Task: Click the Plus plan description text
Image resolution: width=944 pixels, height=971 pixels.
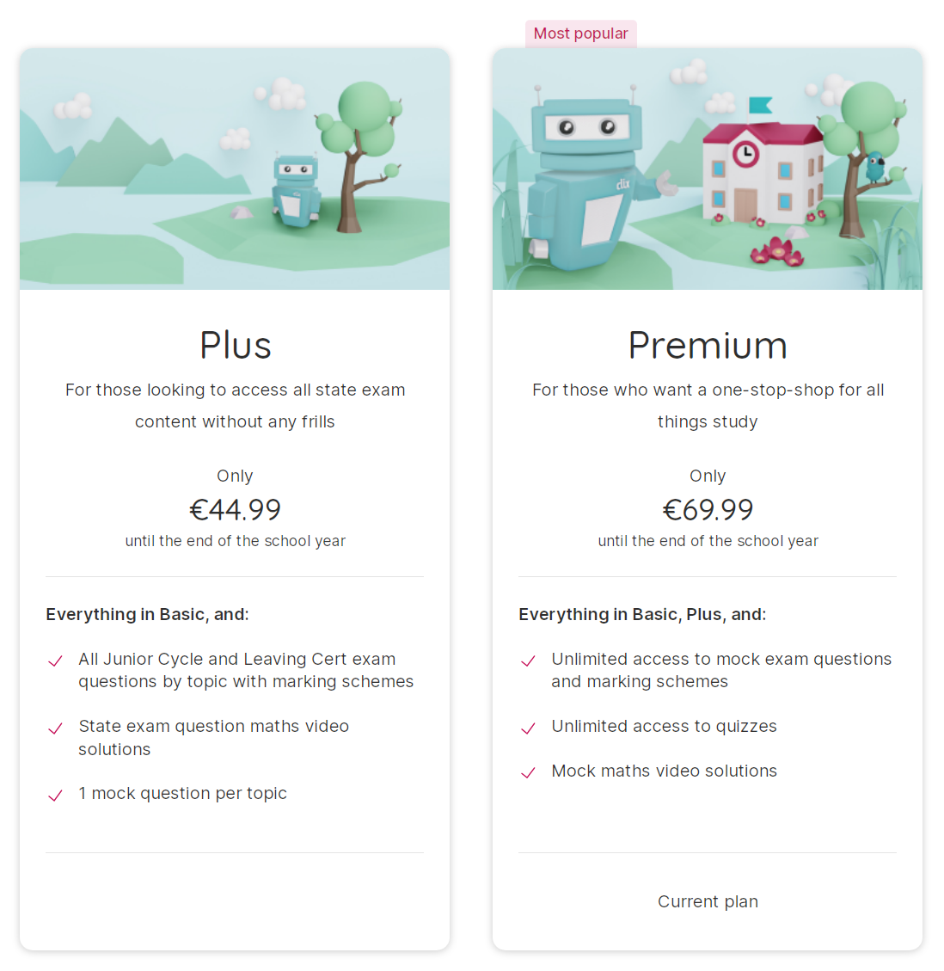Action: [x=235, y=405]
